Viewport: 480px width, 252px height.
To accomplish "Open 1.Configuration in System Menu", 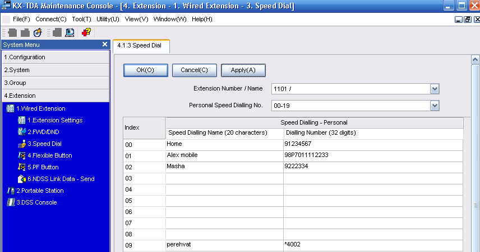I will (x=56, y=57).
